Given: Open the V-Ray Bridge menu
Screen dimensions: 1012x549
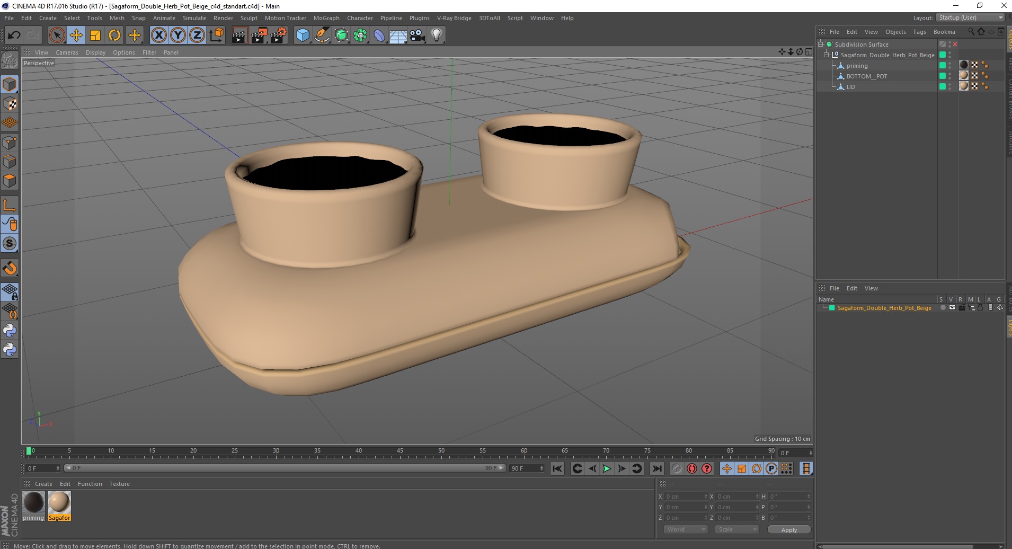Looking at the screenshot, I should point(454,18).
